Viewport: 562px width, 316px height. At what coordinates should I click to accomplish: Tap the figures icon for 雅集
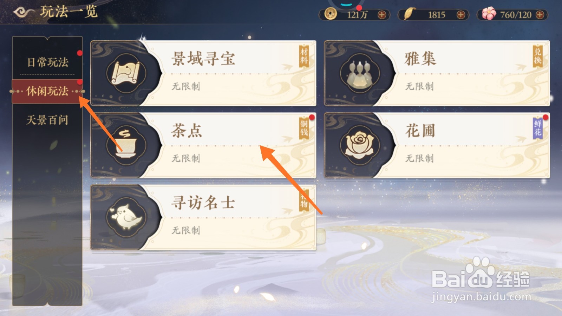pos(360,73)
